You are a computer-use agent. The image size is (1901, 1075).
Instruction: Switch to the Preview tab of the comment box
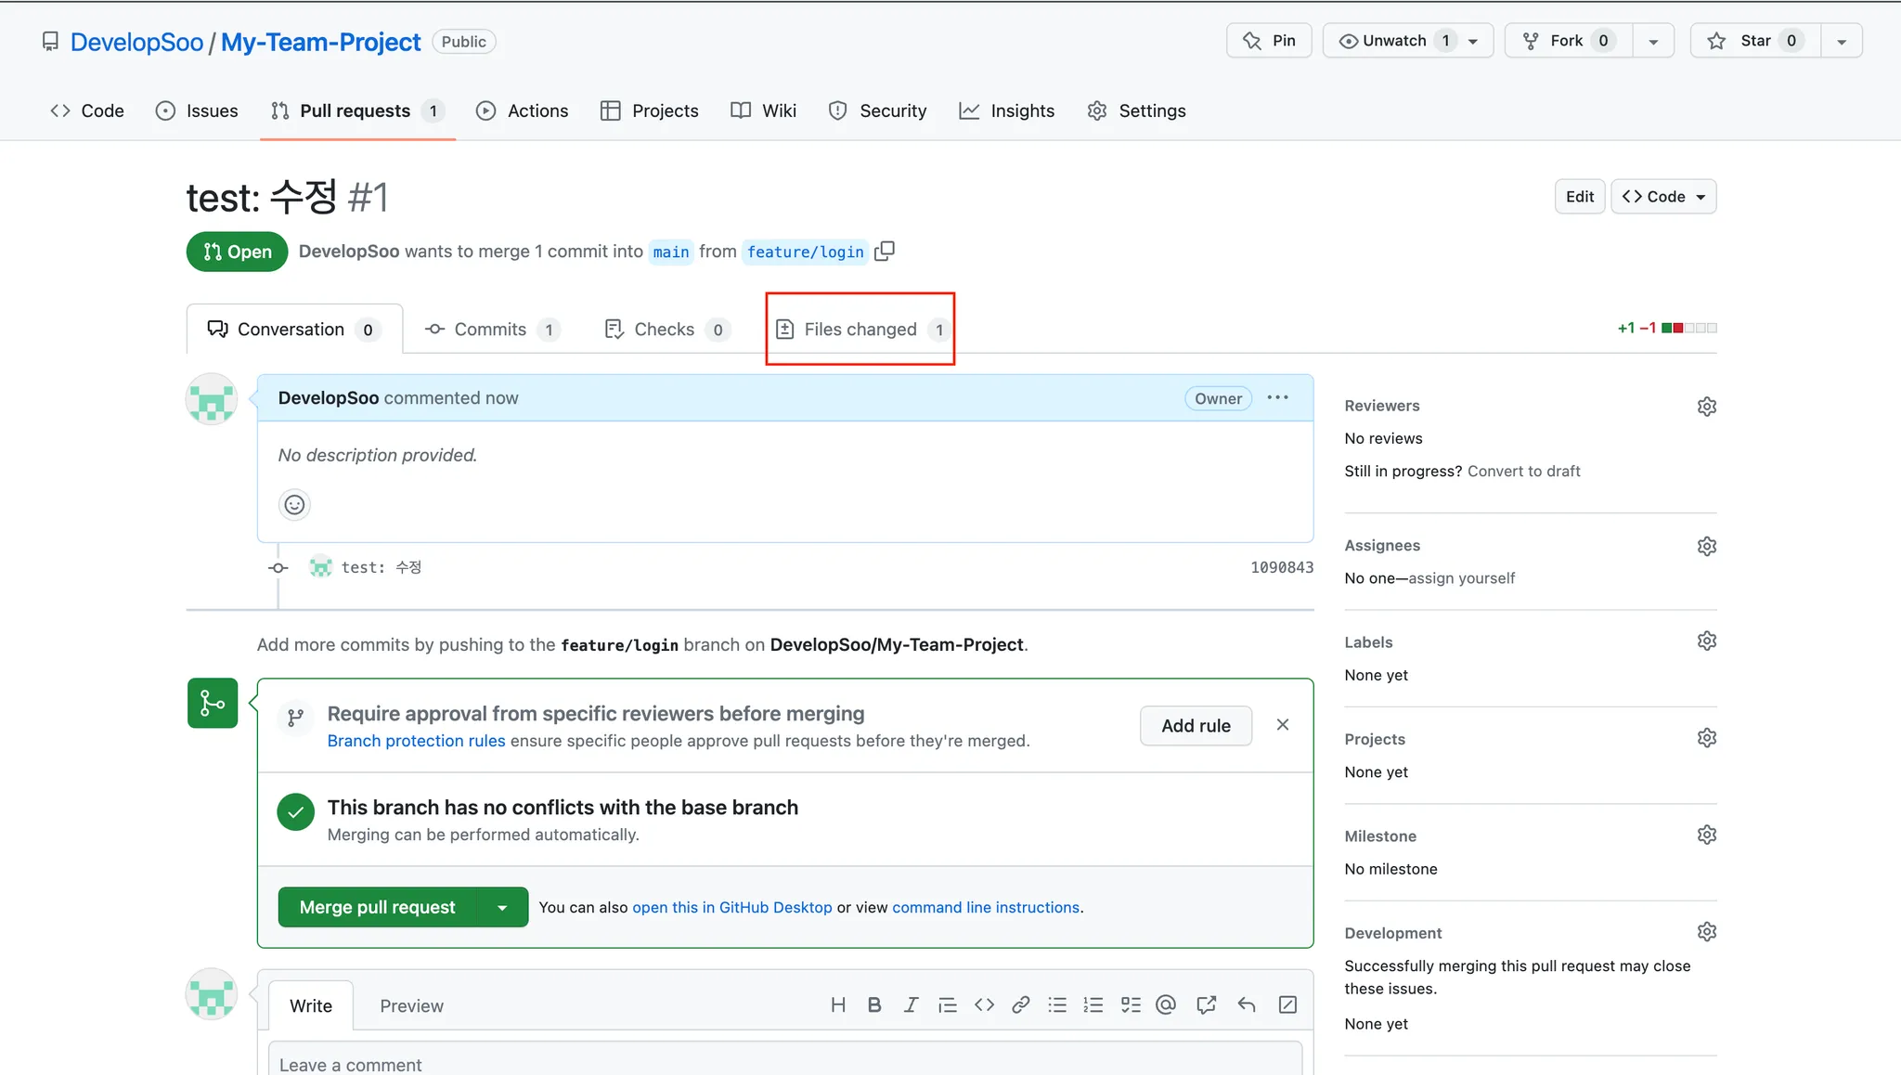(411, 1005)
